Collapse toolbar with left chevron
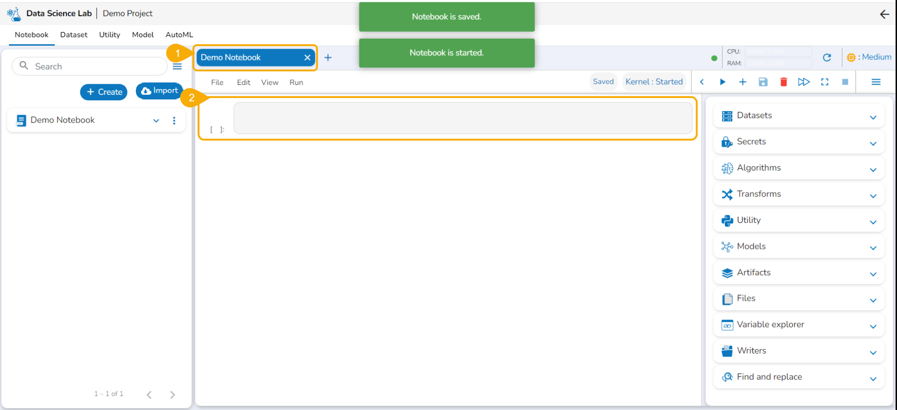 pos(702,82)
